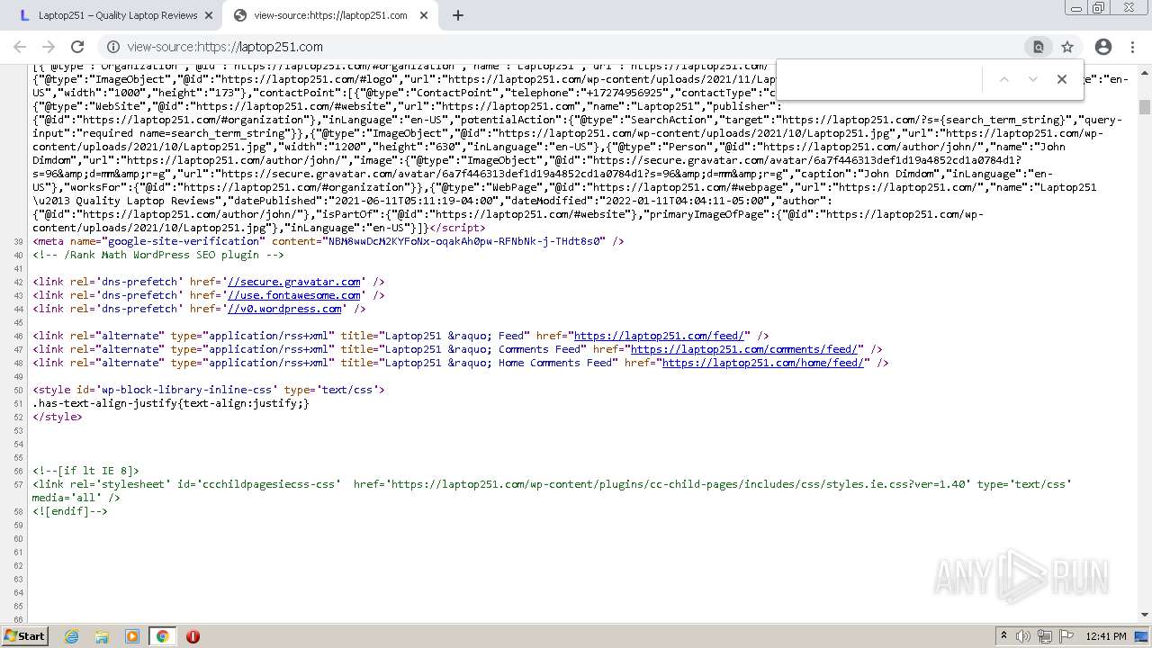Jump to next find result arrow
Screen dimensions: 1152x648
1033,79
